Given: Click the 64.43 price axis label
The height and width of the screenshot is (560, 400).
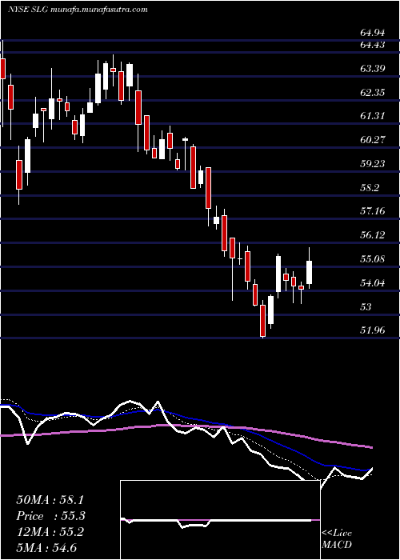Looking at the screenshot, I should tap(373, 45).
